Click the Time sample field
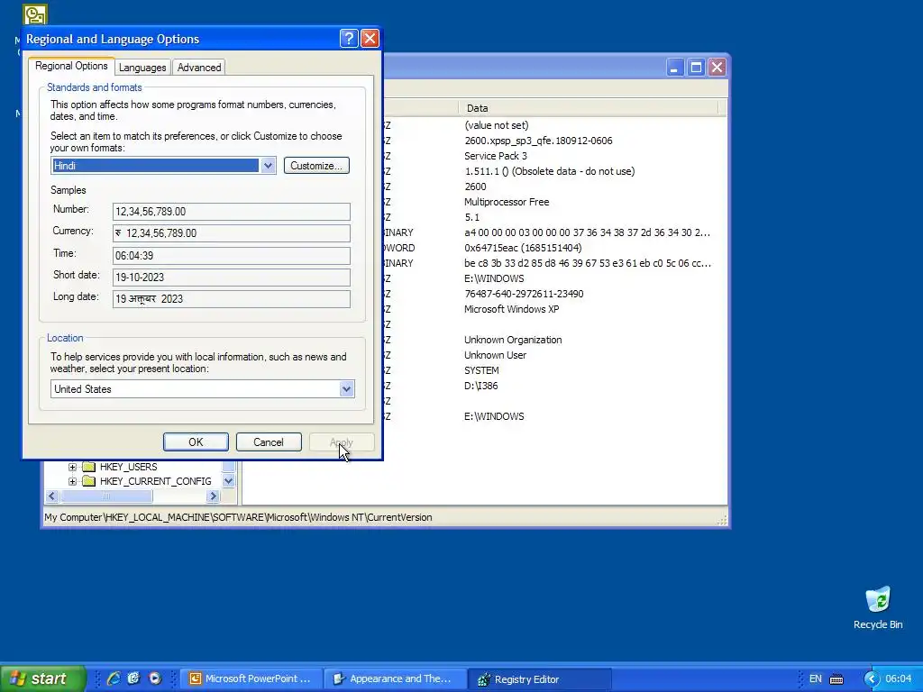This screenshot has width=923, height=692. 232,255
